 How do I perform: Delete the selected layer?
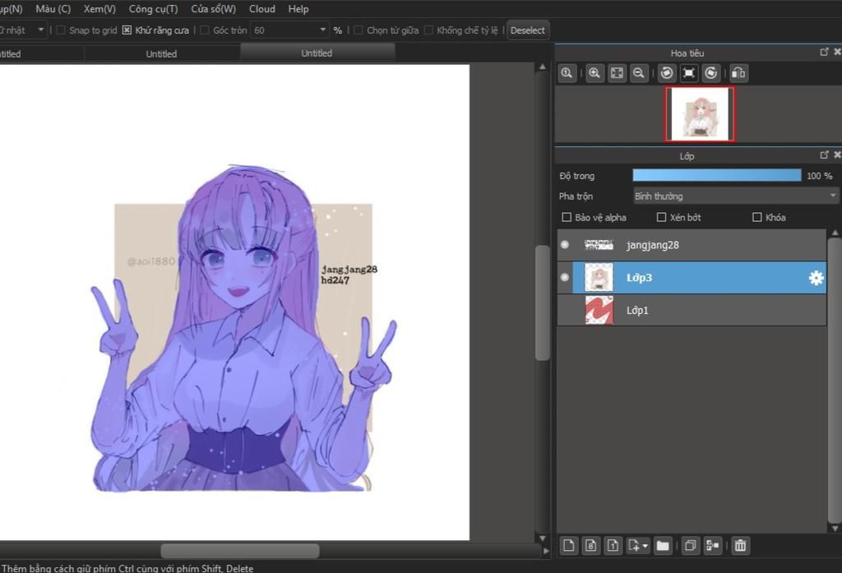pos(741,546)
